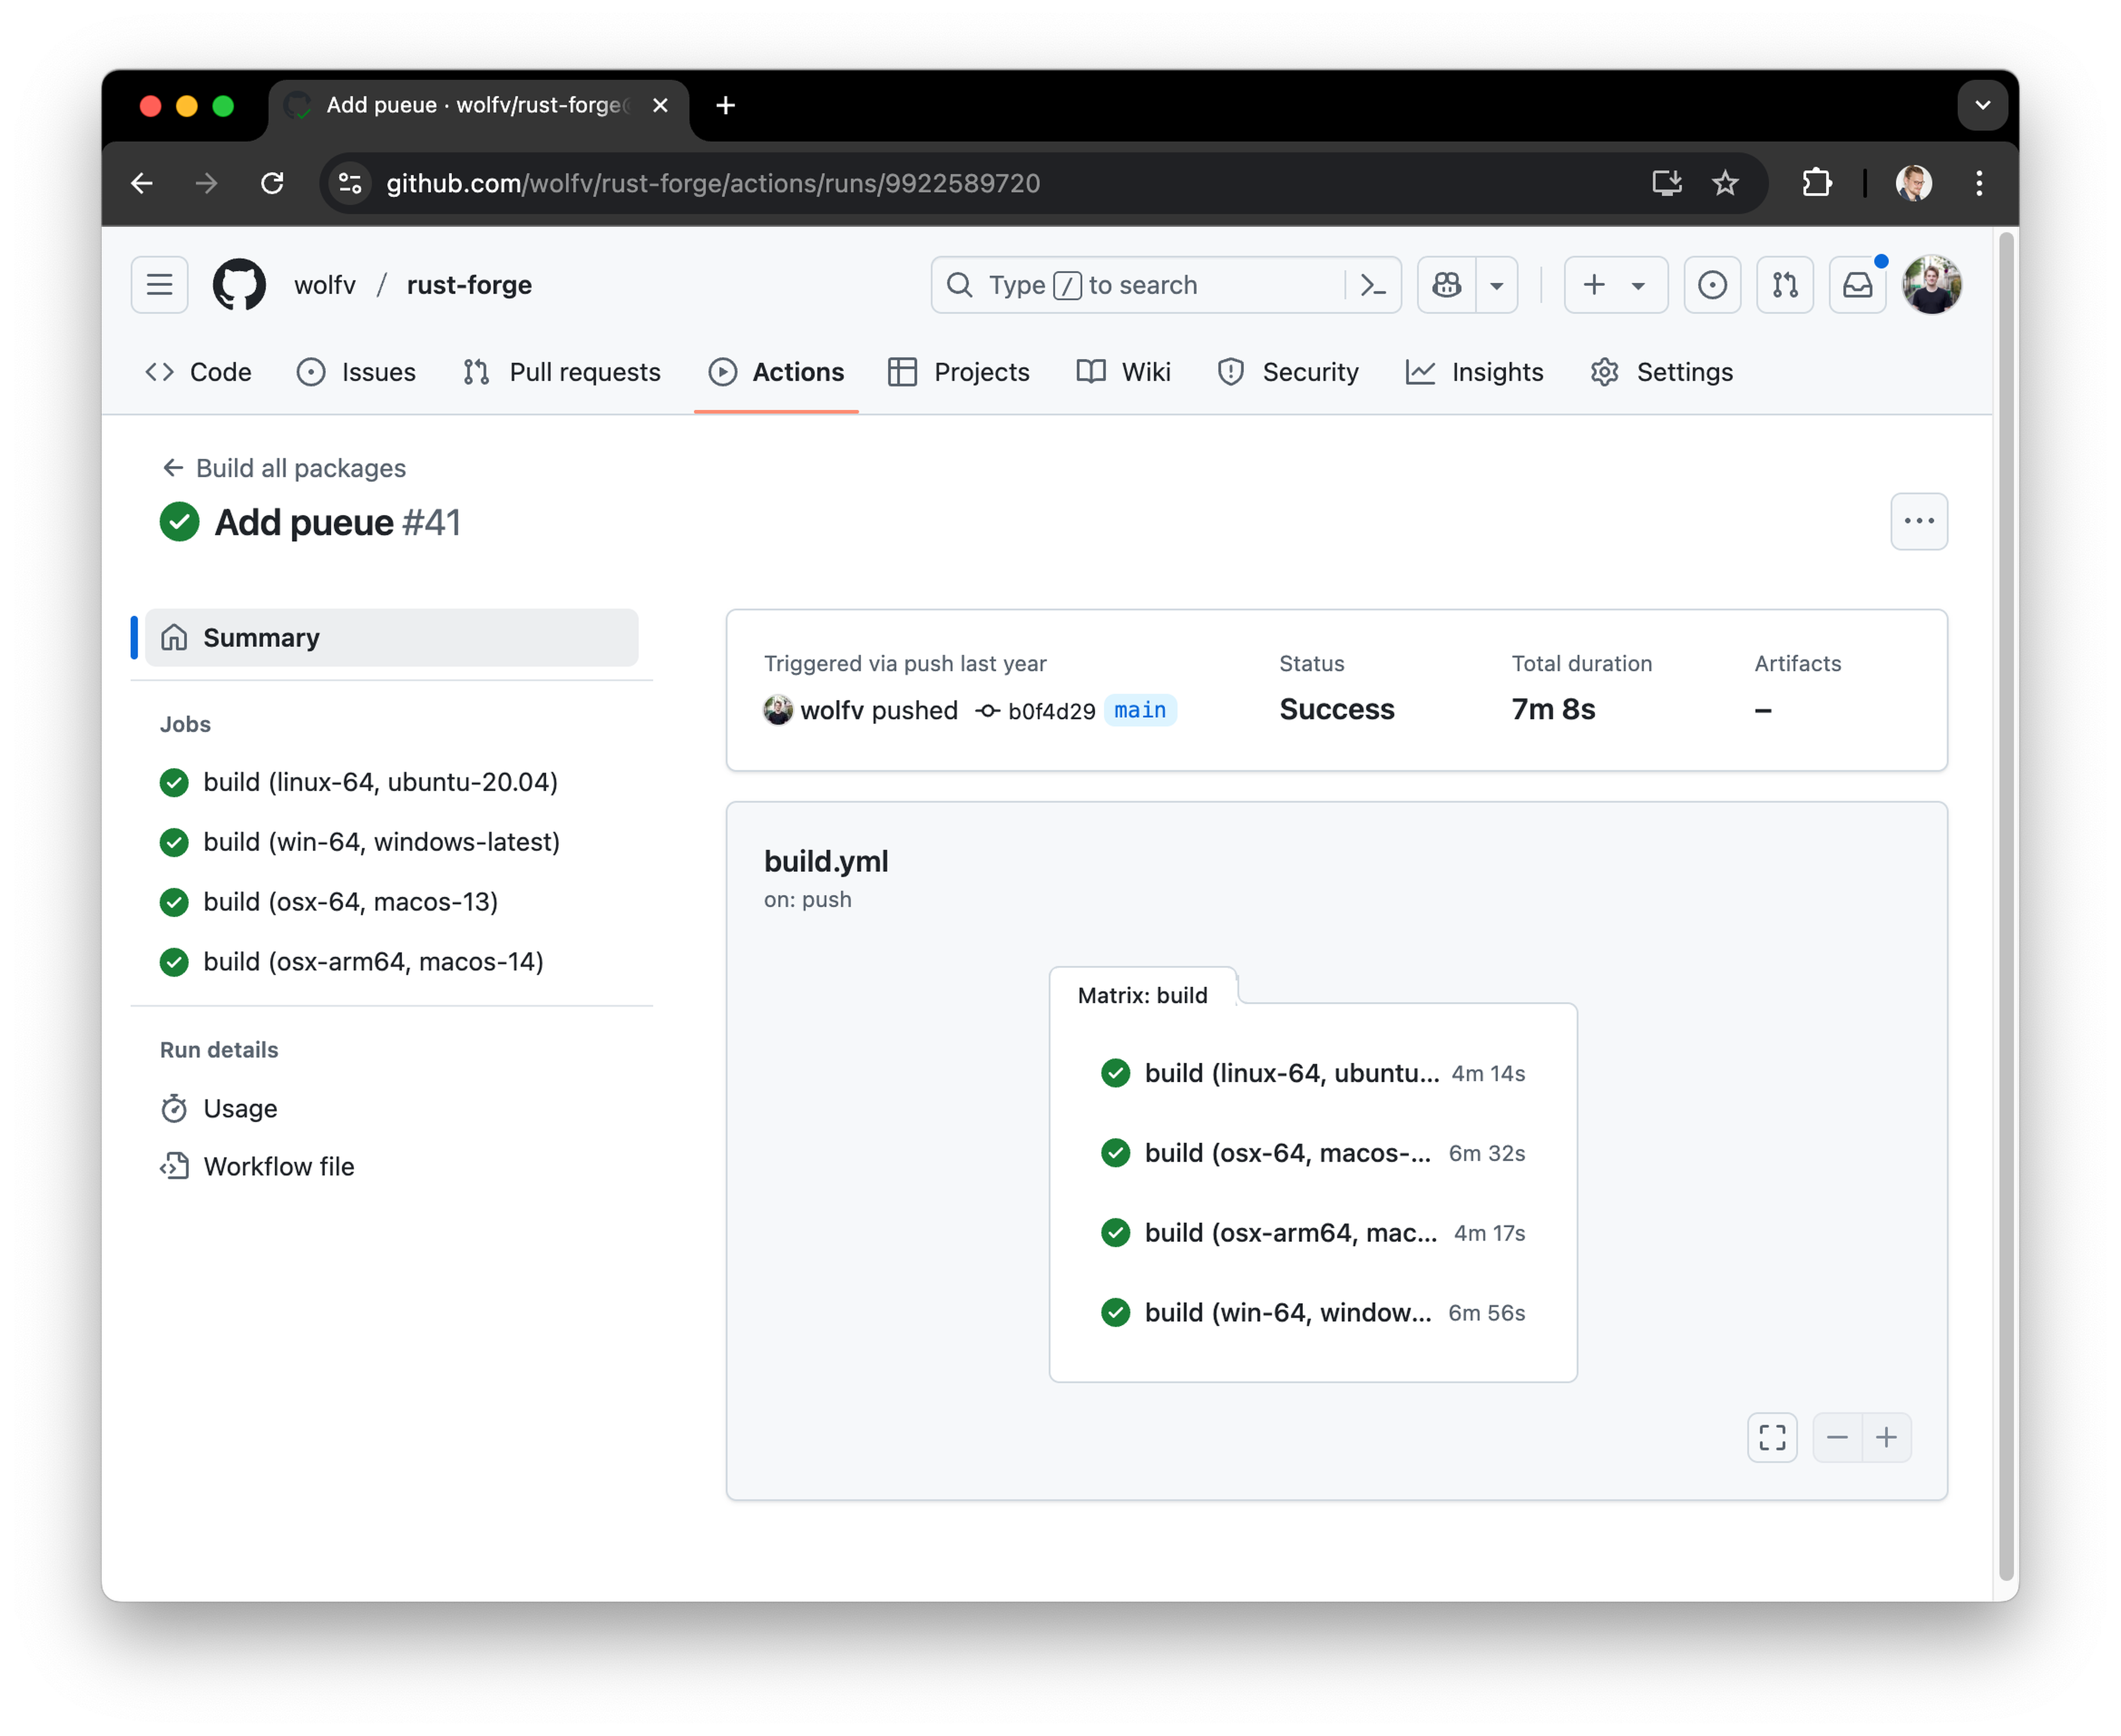Open notifications inbox
Screen dimensions: 2121x1736
[1858, 285]
